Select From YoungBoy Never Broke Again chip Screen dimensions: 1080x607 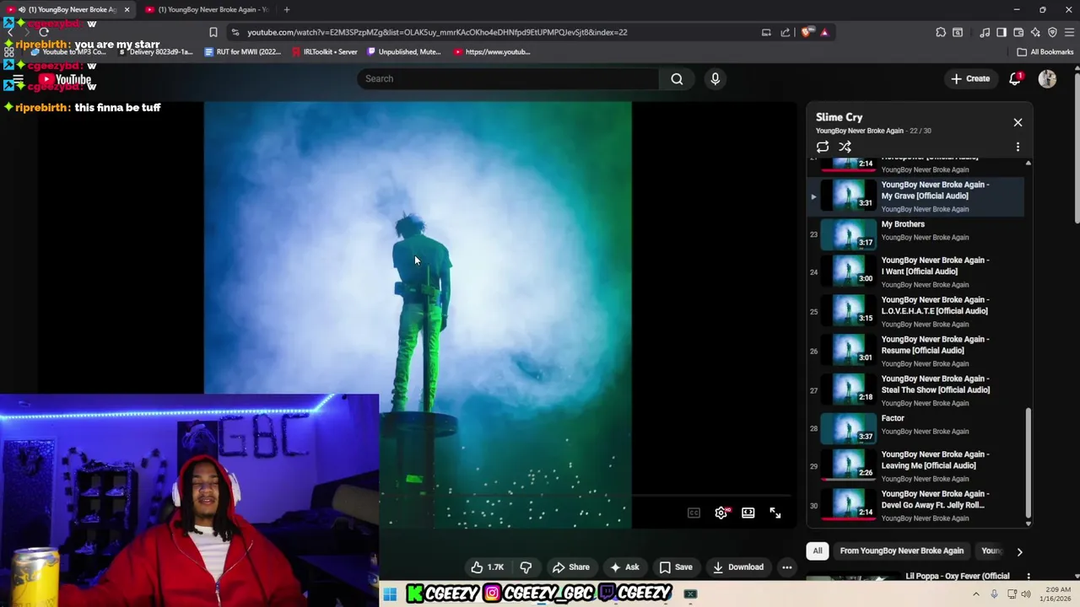pos(902,551)
